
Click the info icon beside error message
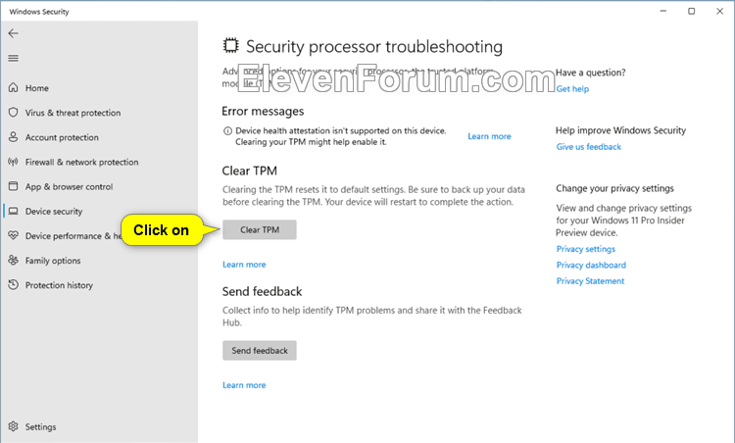pos(227,130)
